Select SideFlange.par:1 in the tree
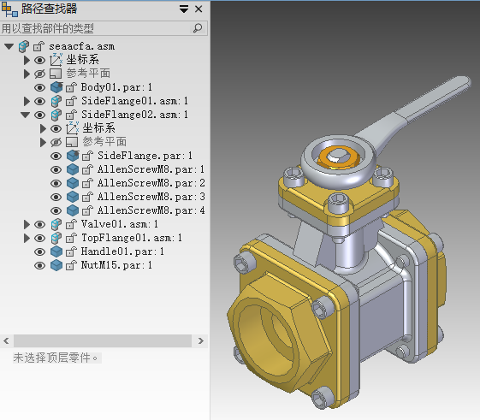This screenshot has width=480, height=420. point(145,156)
